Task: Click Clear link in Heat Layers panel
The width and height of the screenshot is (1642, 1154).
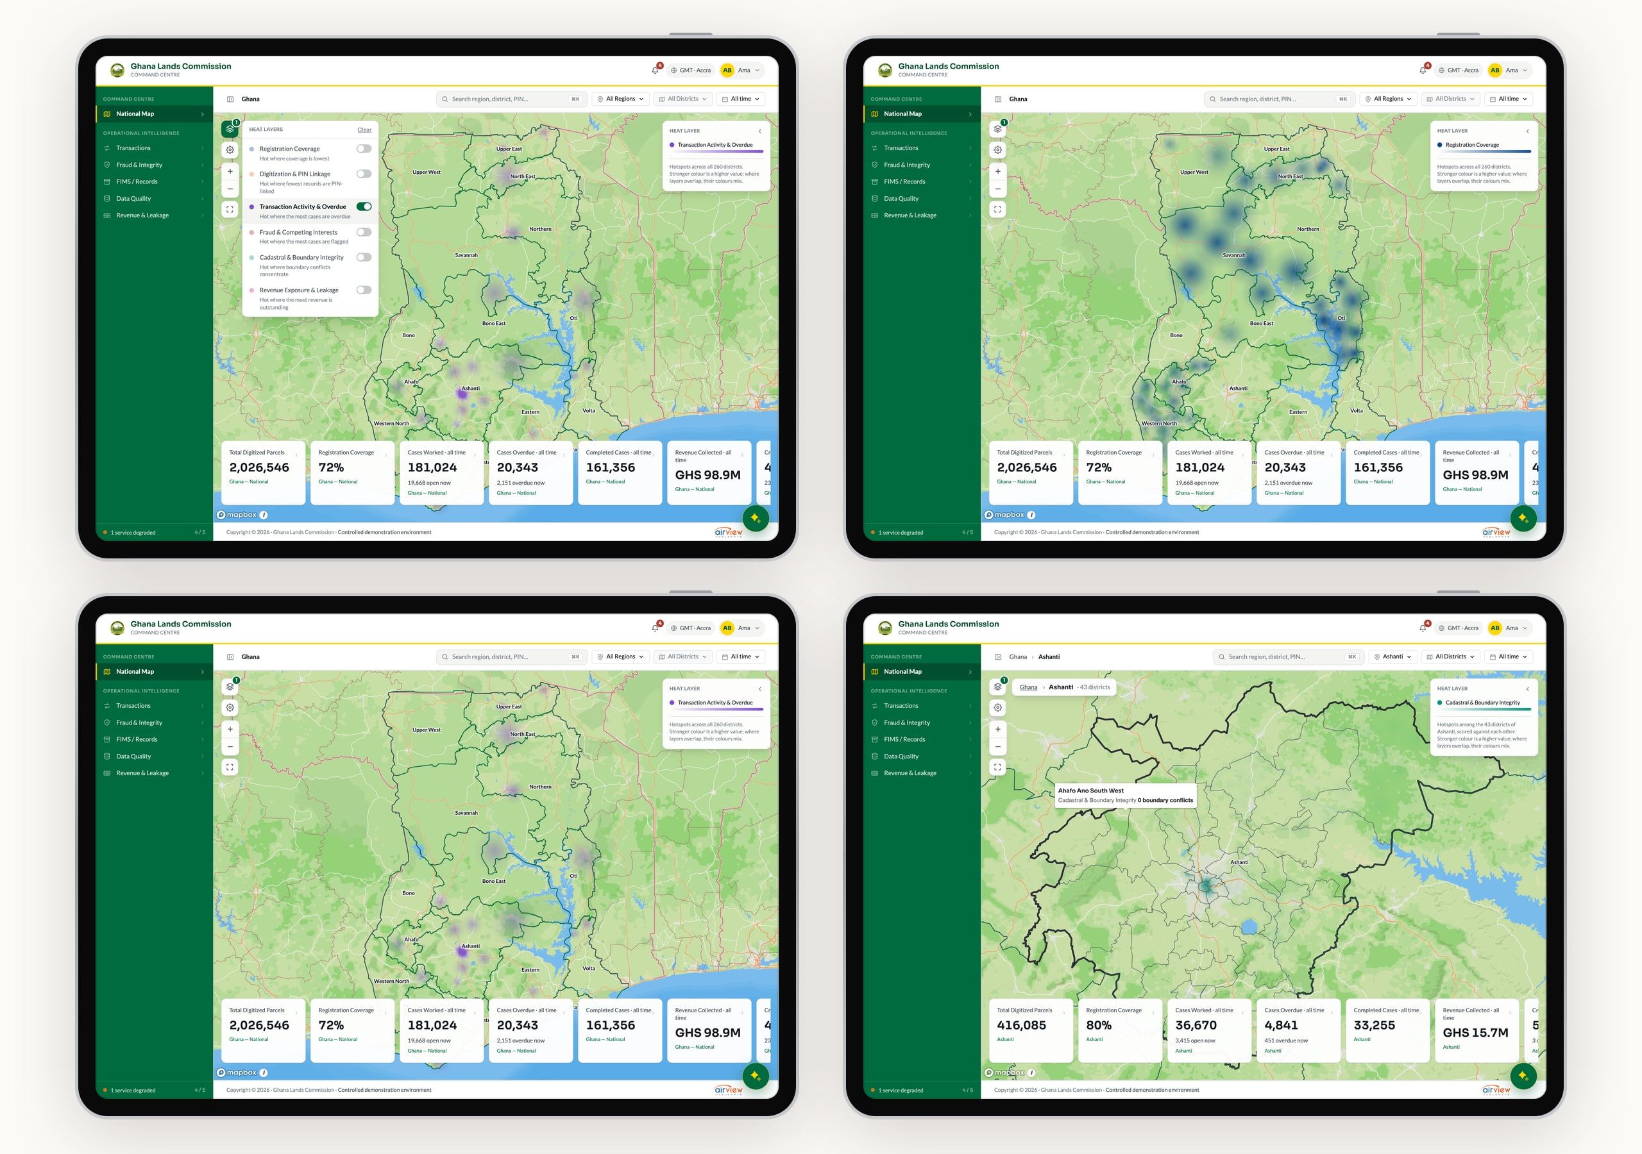Action: point(365,130)
